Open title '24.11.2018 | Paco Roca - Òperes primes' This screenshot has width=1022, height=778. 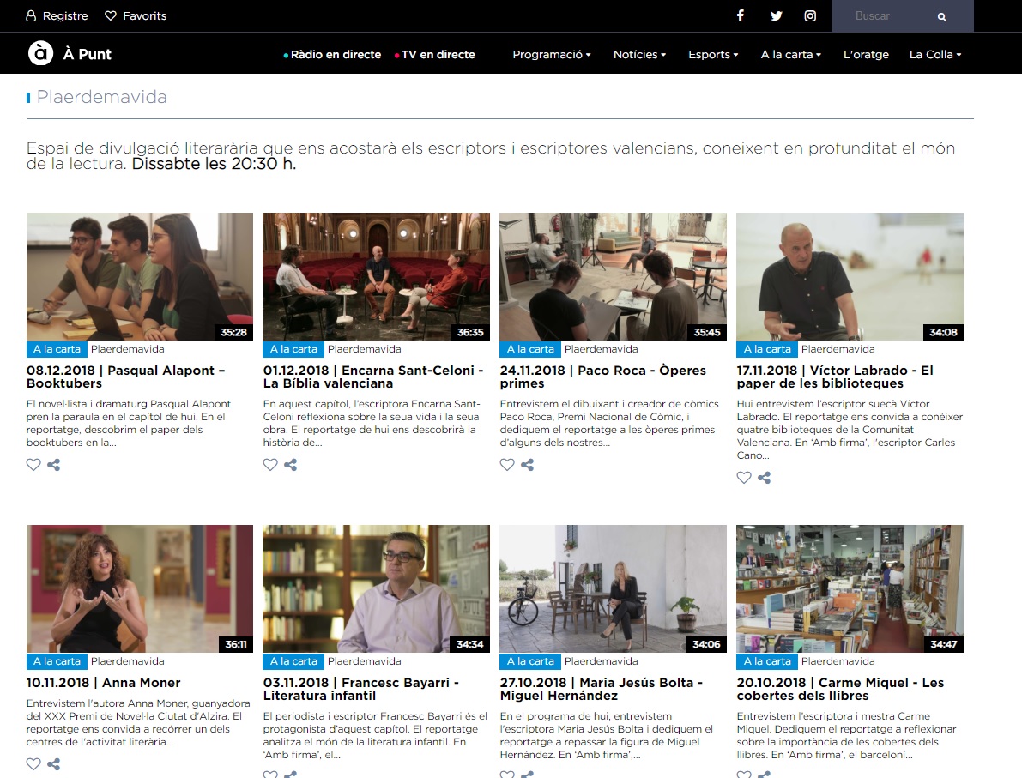[603, 377]
